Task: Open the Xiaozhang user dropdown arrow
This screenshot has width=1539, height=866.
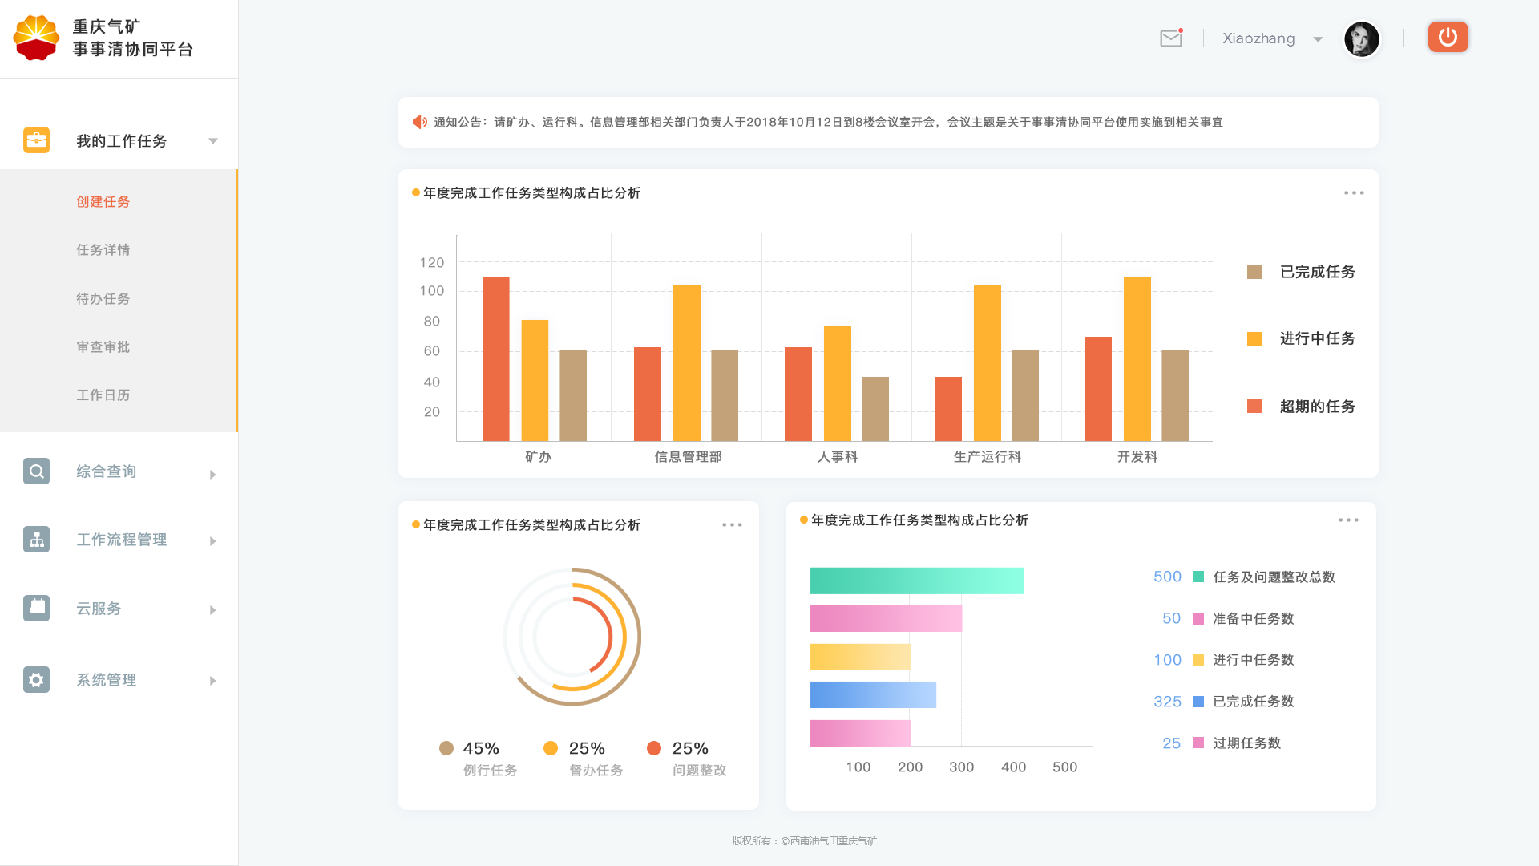Action: pyautogui.click(x=1318, y=39)
